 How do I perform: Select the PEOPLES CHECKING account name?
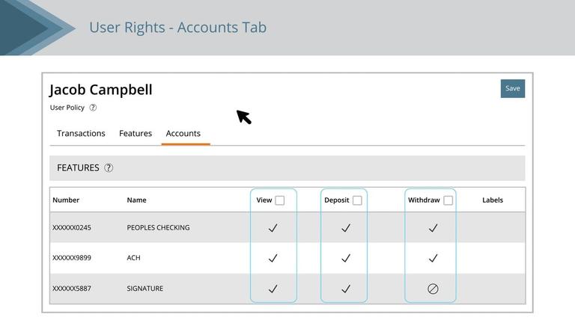[x=159, y=228]
